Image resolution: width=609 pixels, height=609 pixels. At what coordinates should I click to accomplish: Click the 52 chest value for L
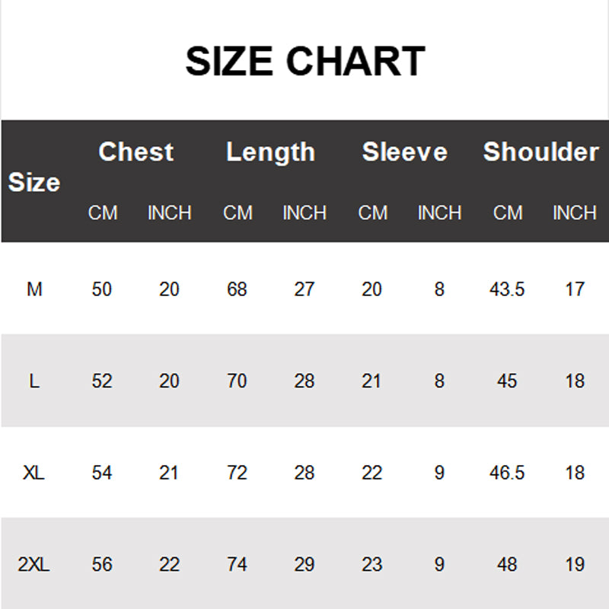(x=102, y=381)
